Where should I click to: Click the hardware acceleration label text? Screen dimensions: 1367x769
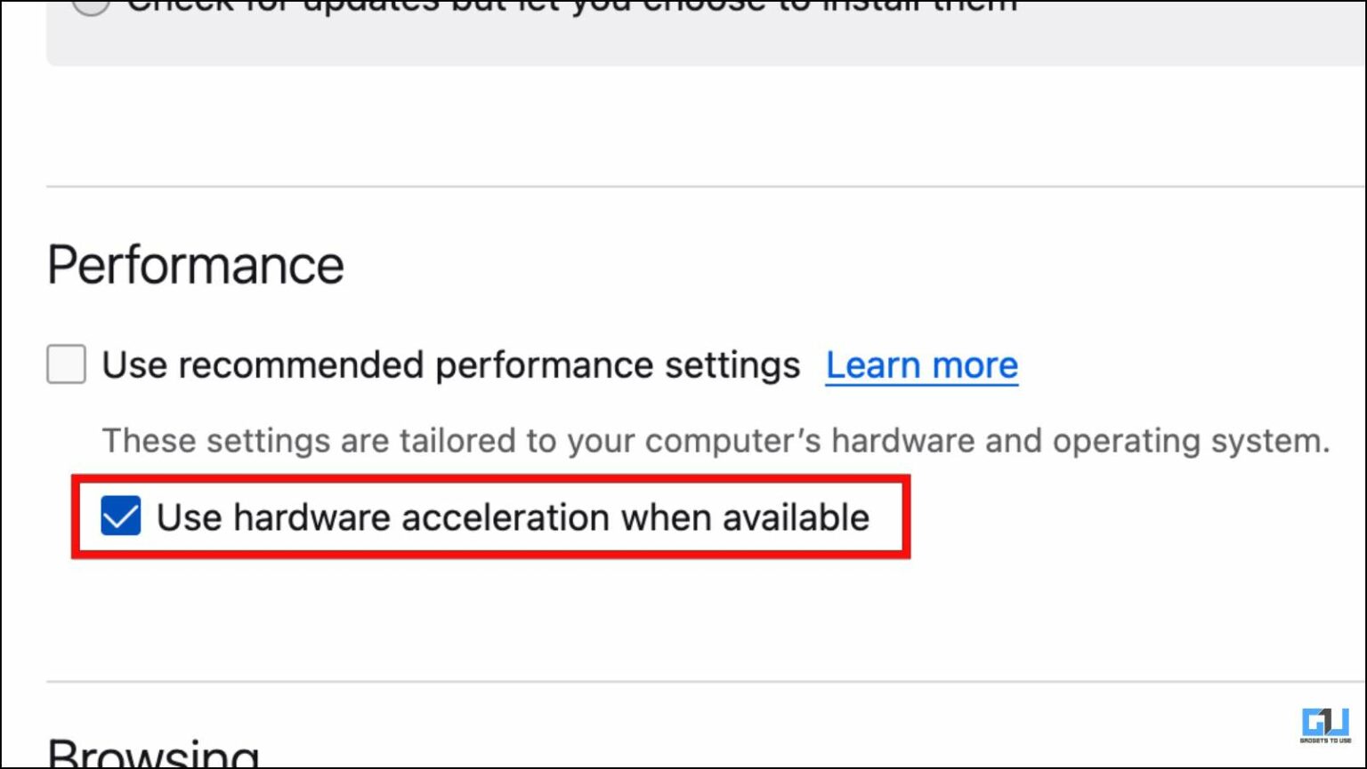[512, 517]
